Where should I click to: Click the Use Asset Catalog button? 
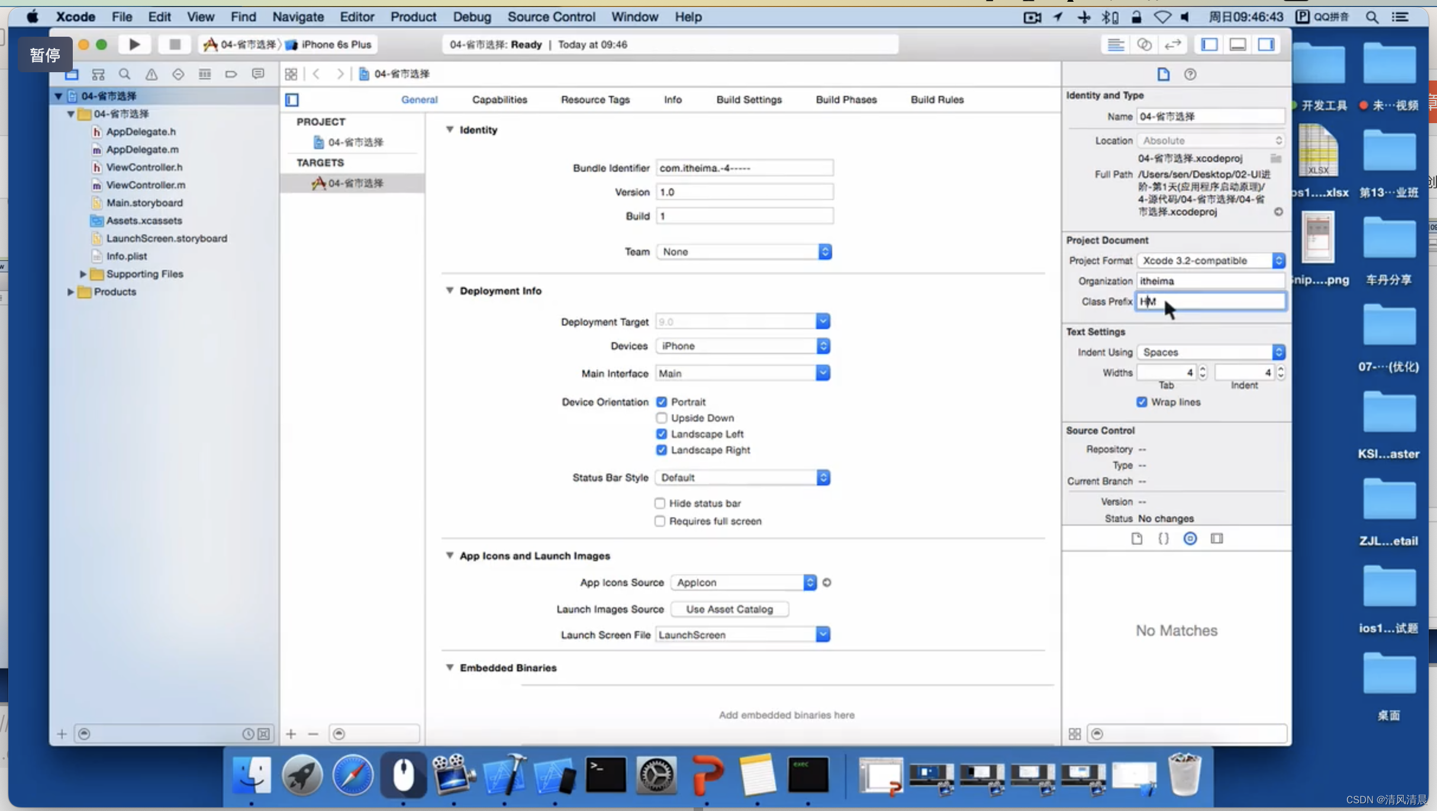[729, 609]
